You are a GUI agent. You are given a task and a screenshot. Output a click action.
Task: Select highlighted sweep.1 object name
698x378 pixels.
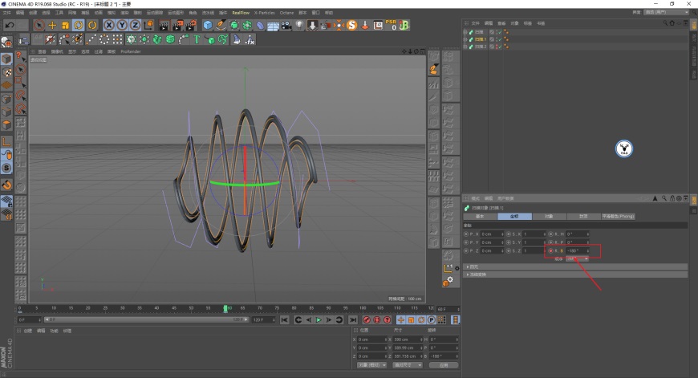(481, 39)
